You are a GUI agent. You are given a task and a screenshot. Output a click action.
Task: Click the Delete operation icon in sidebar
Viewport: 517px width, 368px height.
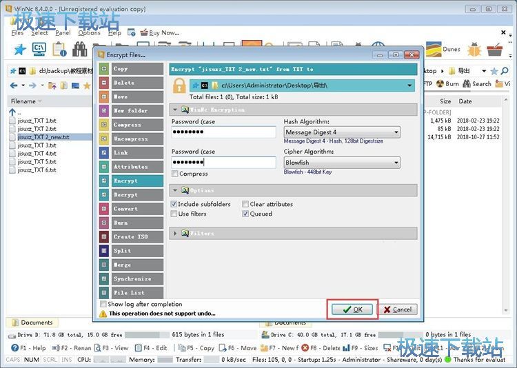click(104, 83)
